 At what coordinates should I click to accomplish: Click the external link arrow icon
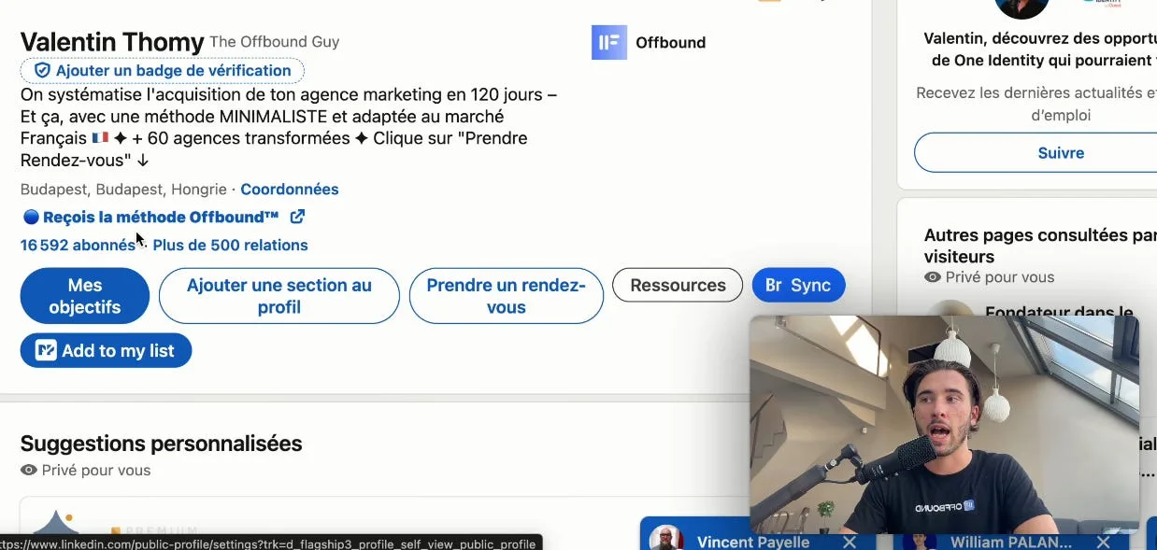point(297,217)
